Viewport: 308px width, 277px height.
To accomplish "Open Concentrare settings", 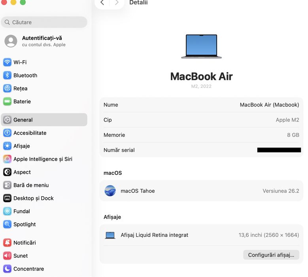I will [44, 269].
